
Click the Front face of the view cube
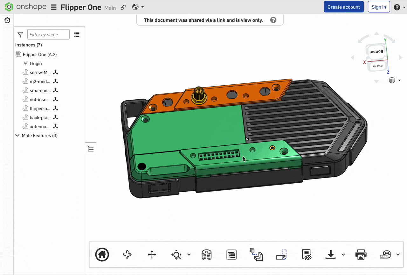click(x=377, y=66)
